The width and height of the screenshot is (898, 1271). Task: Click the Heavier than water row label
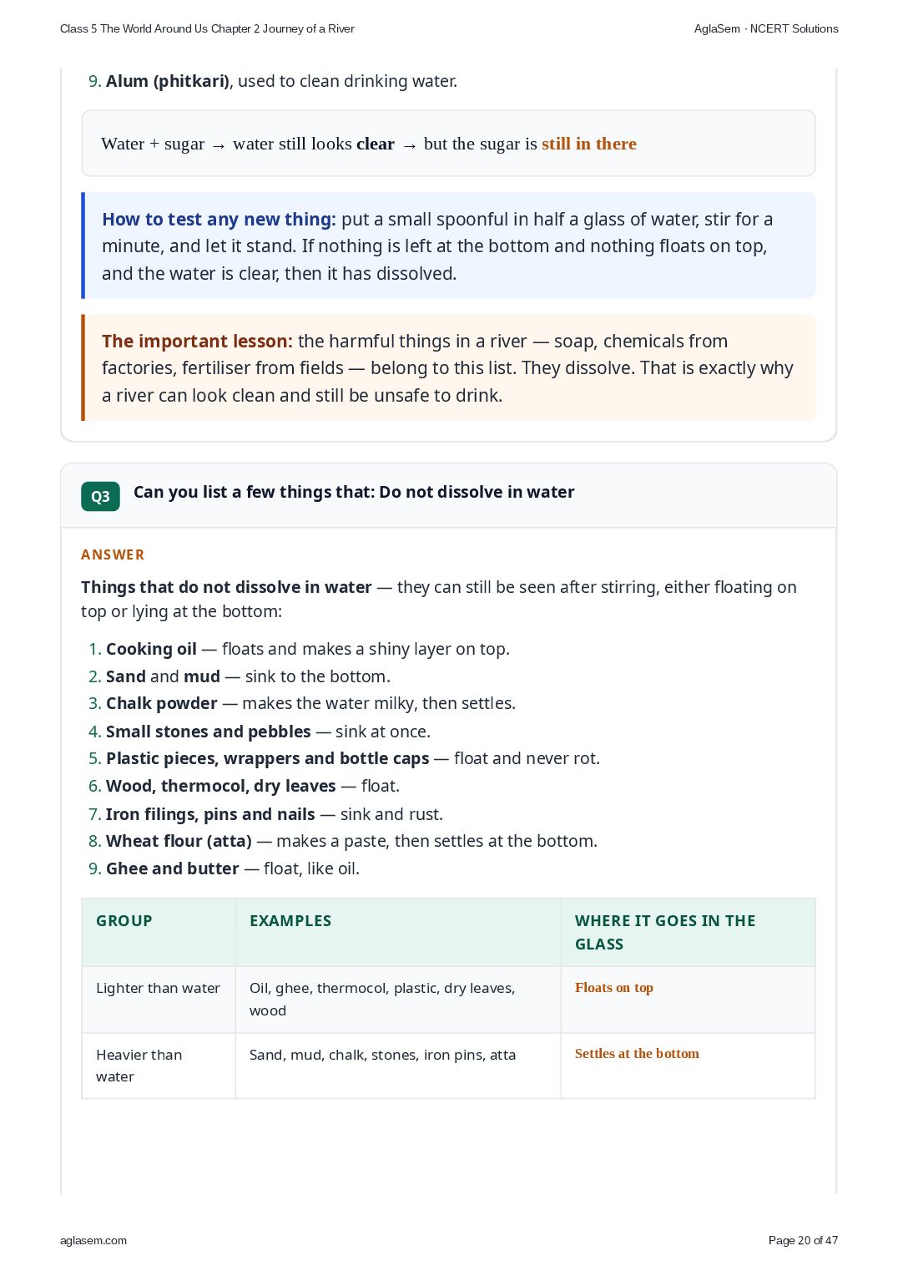pyautogui.click(x=139, y=1066)
